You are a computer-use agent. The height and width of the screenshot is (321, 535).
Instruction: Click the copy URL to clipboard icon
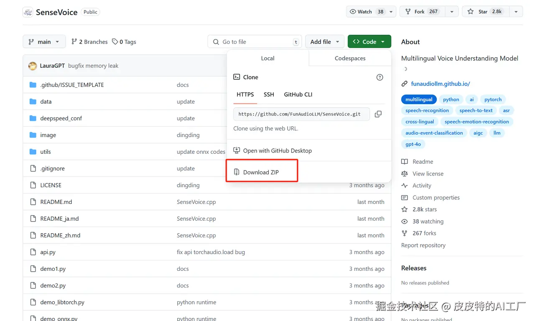tap(378, 114)
